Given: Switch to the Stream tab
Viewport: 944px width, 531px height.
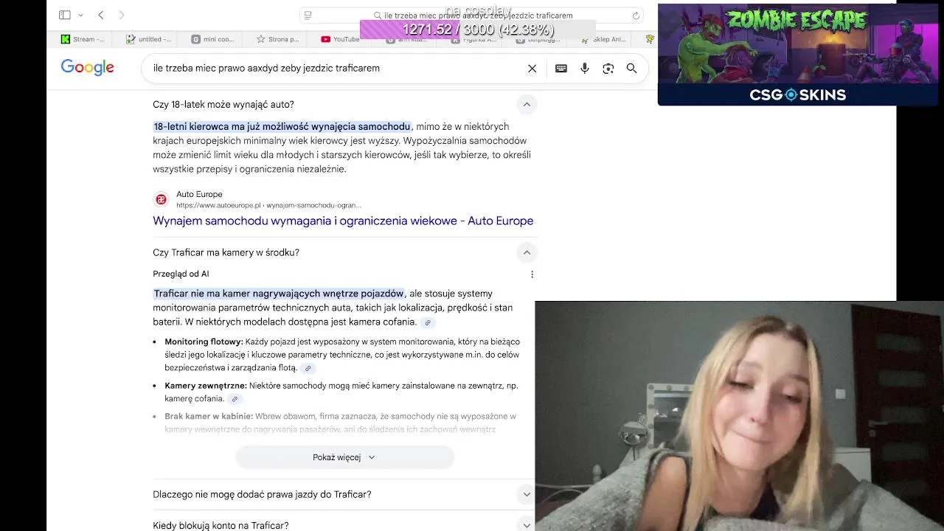Looking at the screenshot, I should 83,39.
